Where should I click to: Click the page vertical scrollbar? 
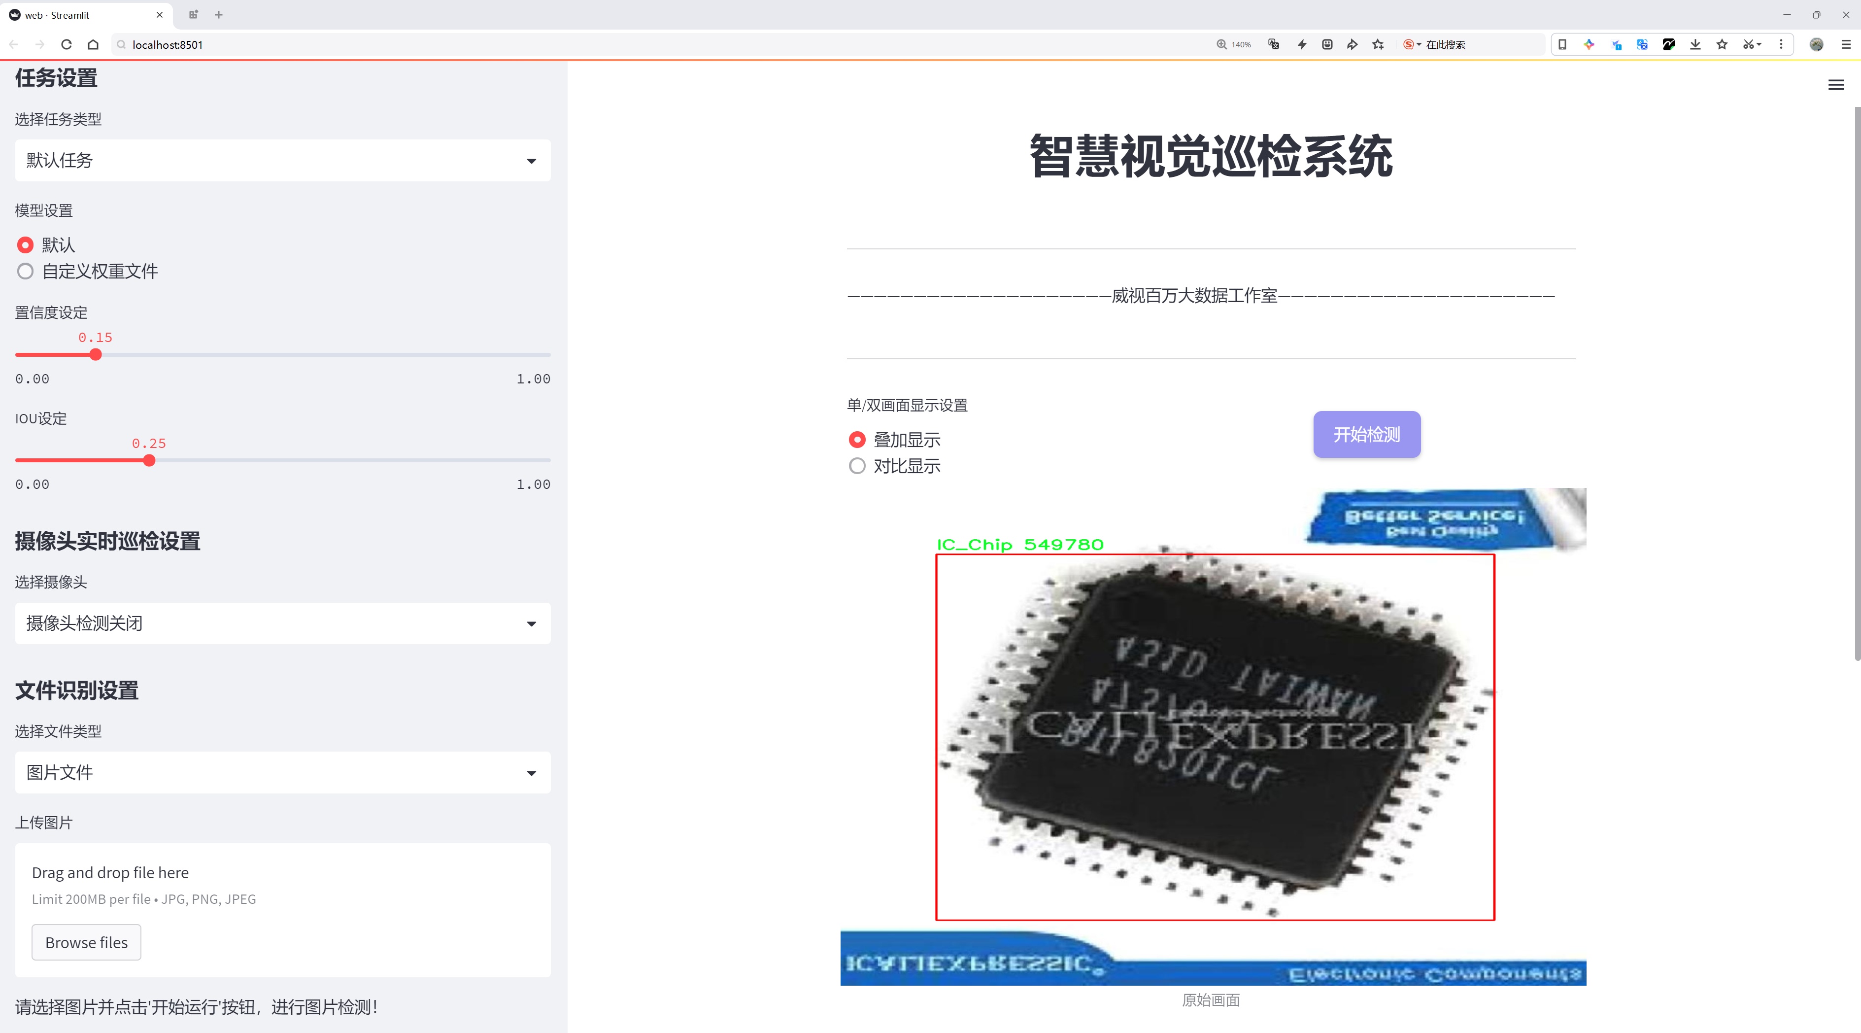[x=1857, y=383]
